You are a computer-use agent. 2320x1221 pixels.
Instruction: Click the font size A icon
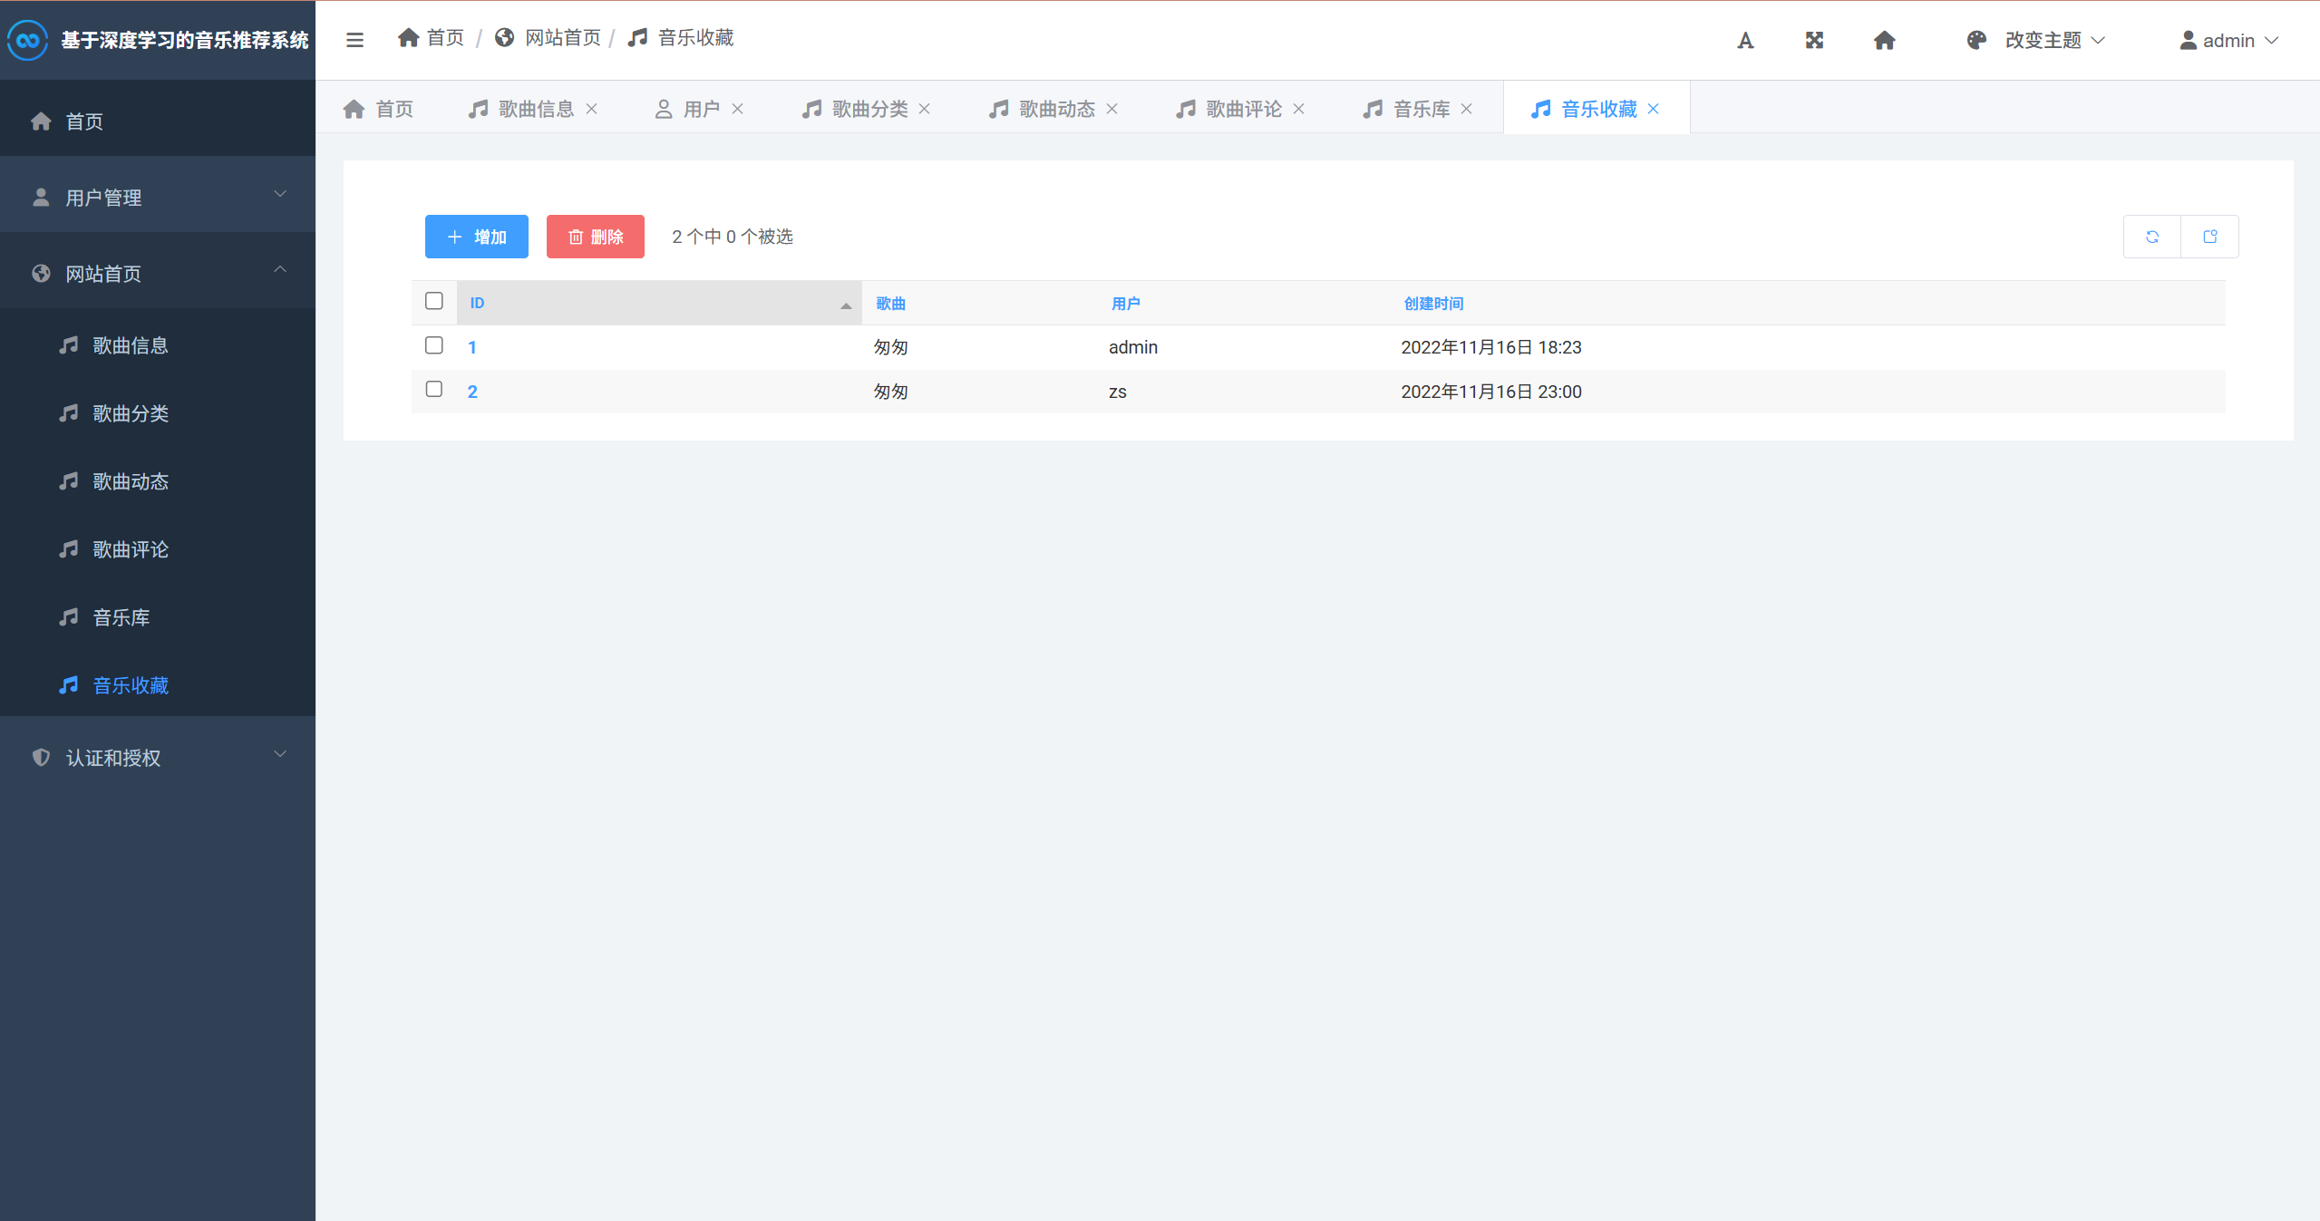click(x=1745, y=40)
